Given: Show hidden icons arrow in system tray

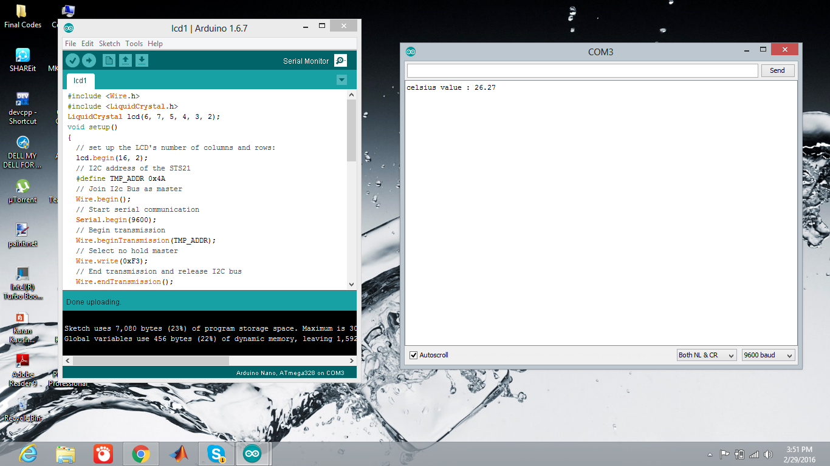Looking at the screenshot, I should pyautogui.click(x=710, y=454).
